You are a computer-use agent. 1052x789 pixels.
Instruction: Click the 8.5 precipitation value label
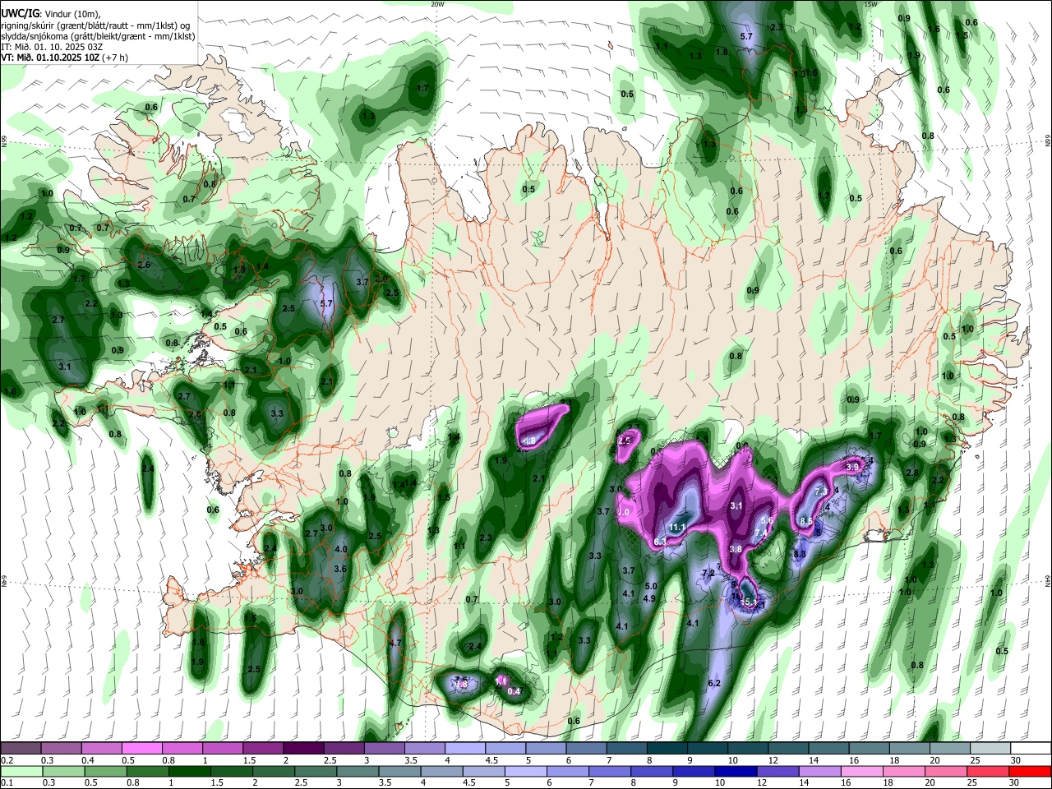tap(806, 522)
